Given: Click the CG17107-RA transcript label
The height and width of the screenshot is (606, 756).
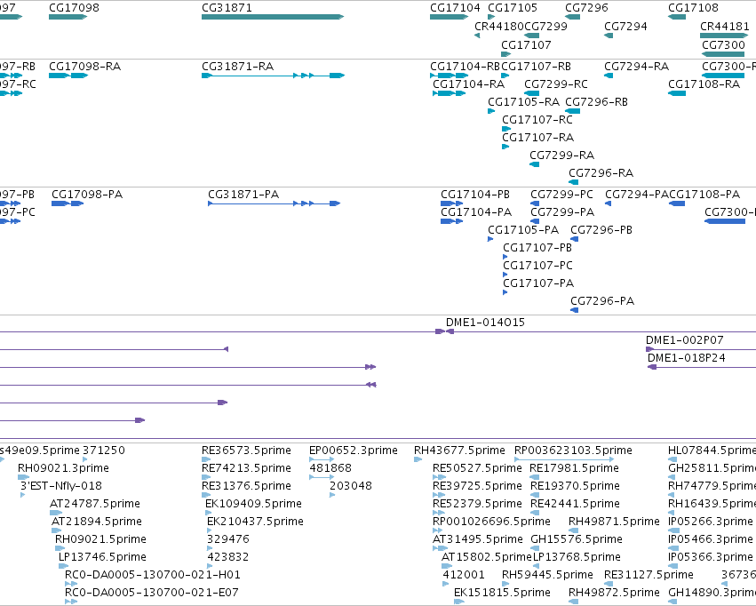Looking at the screenshot, I should point(538,138).
